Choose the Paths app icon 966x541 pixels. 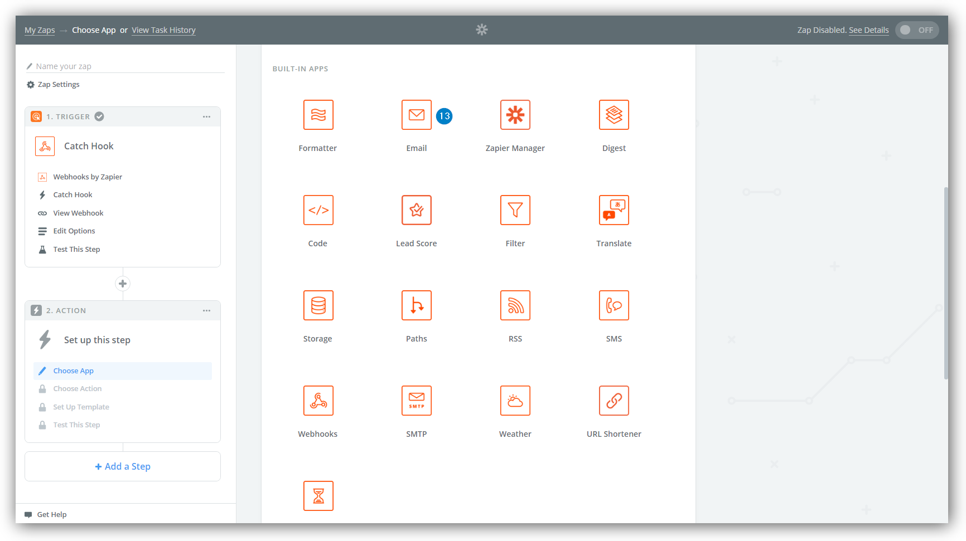click(x=417, y=305)
